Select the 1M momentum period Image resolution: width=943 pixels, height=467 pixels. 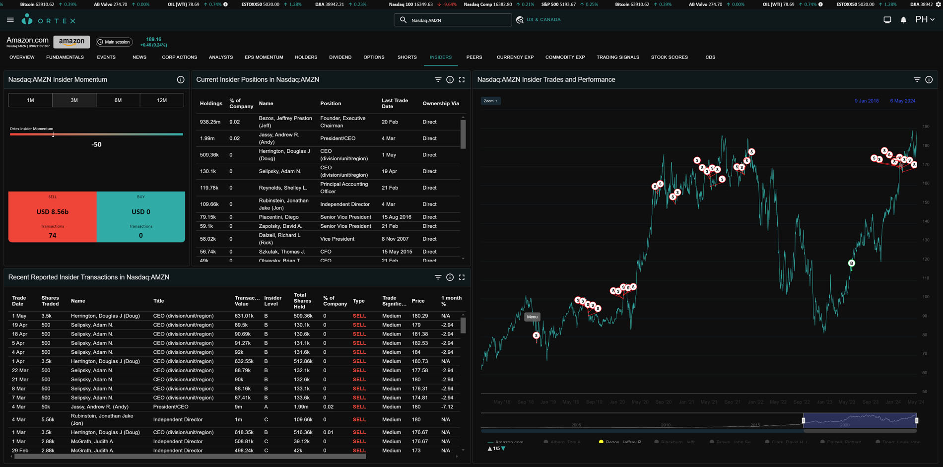point(30,100)
